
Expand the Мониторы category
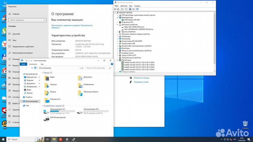pos(117,48)
